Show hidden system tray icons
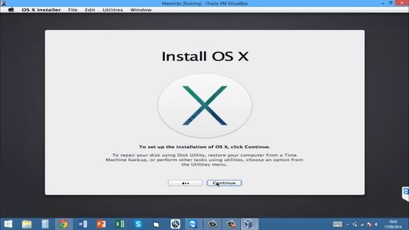409x230 pixels. coord(348,224)
